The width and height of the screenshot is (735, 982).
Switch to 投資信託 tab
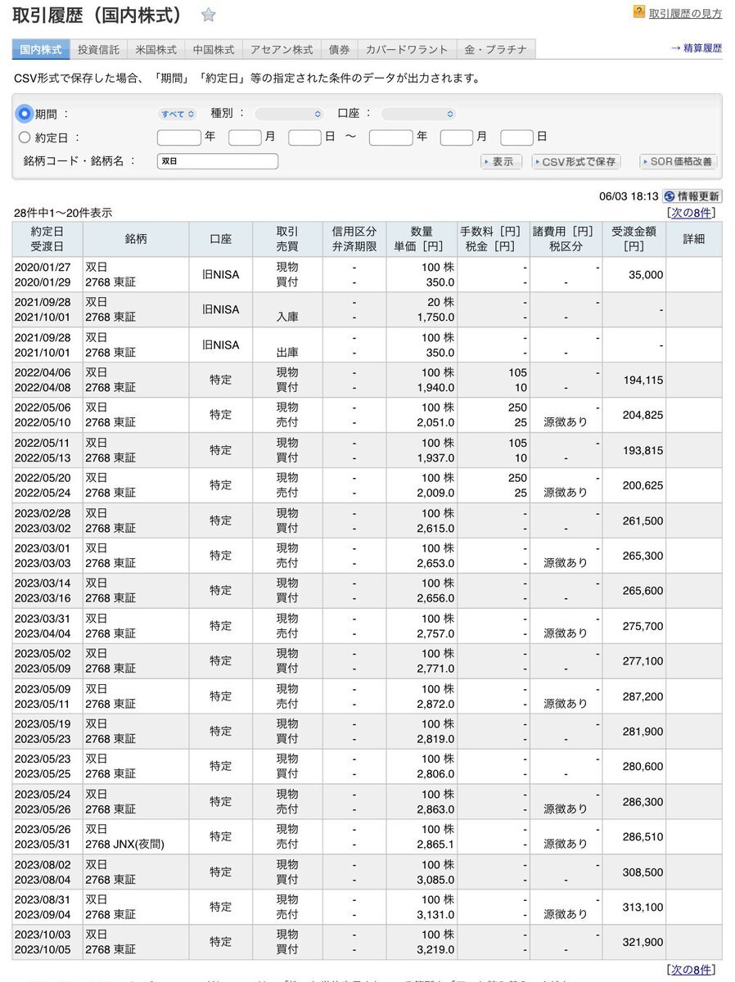pos(98,49)
